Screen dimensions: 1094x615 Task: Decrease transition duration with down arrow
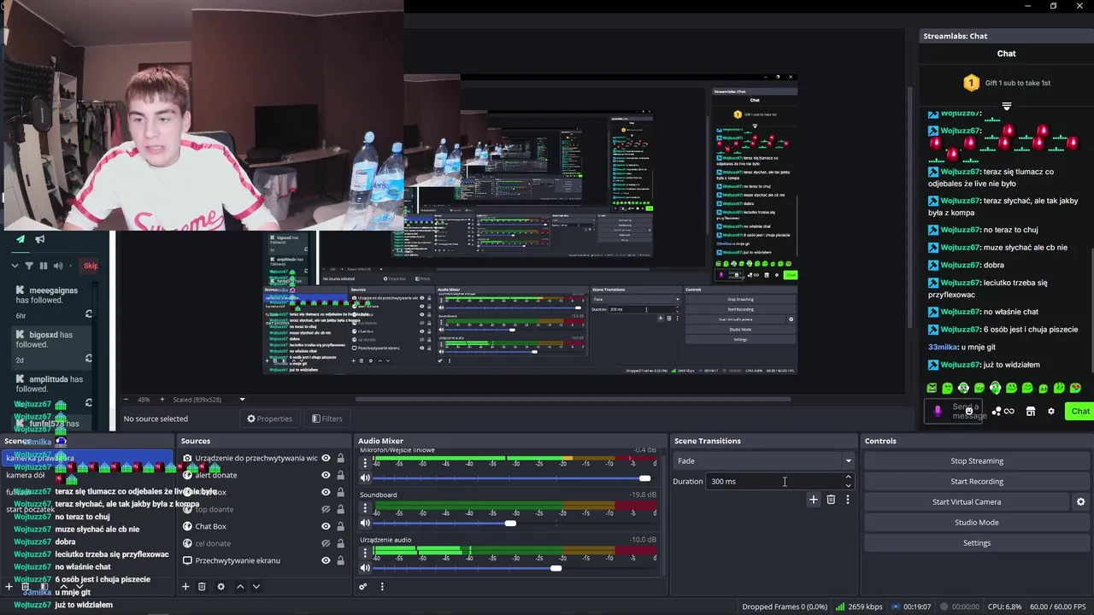[848, 485]
